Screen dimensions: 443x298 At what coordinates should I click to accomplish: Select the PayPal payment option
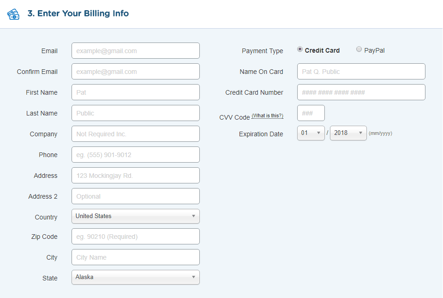359,49
